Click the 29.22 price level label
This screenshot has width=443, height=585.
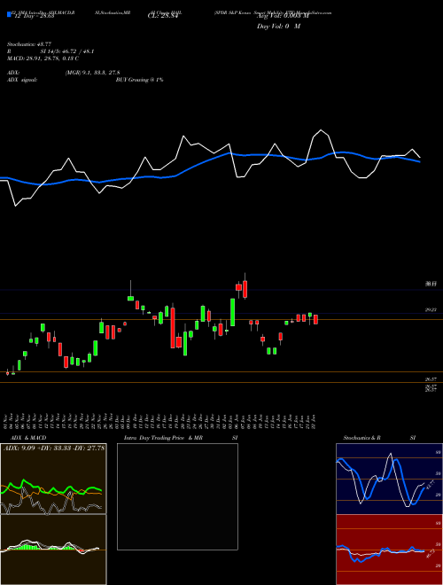[x=431, y=309]
